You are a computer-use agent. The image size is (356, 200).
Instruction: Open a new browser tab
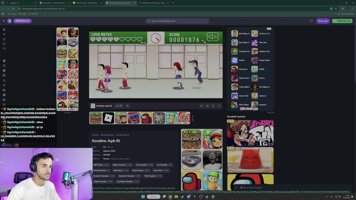tap(173, 3)
